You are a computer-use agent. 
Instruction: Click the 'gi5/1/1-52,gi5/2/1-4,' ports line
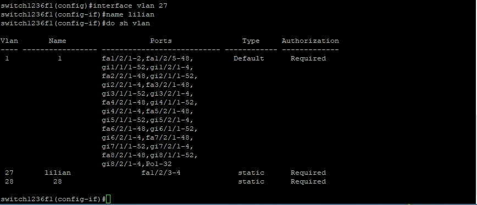point(148,120)
